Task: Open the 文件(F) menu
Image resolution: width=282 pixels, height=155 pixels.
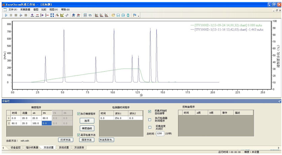Action: click(x=13, y=10)
